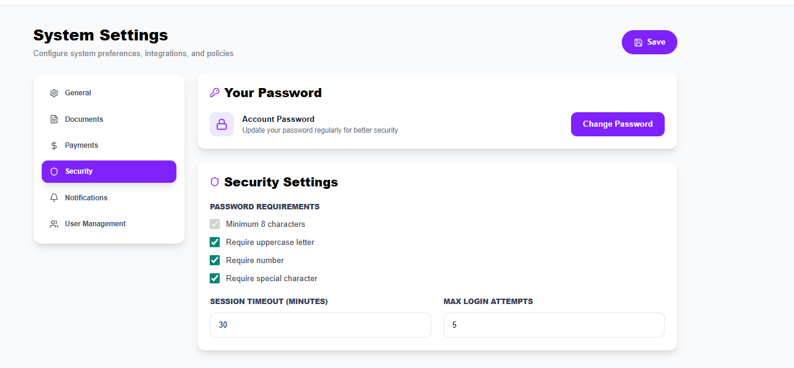Open the Notifications settings tab
Screen dimensions: 794x368
pos(86,198)
